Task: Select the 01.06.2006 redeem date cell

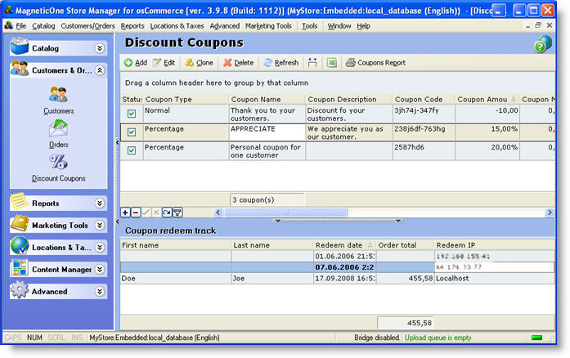Action: 344,256
